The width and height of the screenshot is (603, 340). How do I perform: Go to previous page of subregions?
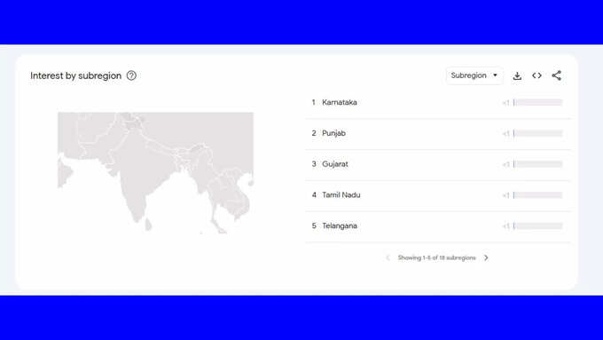[388, 257]
